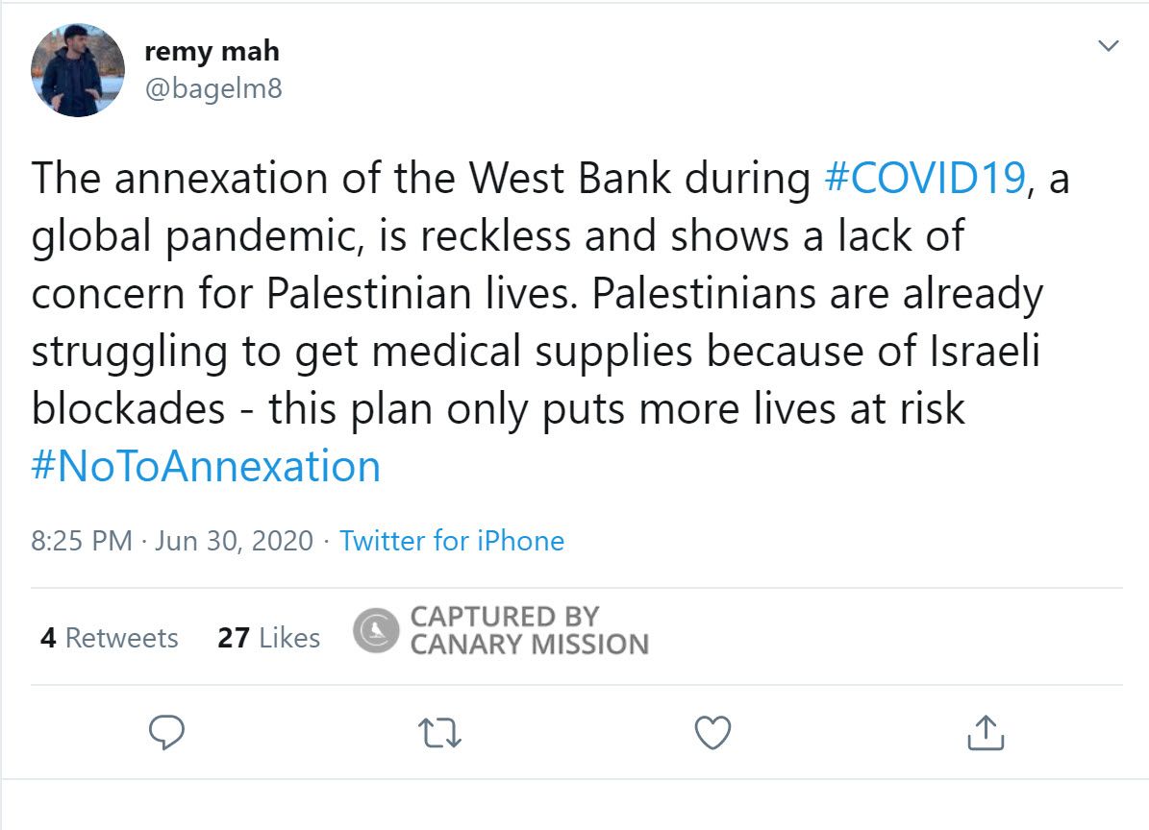Click the retweet arrows icon

point(442,734)
